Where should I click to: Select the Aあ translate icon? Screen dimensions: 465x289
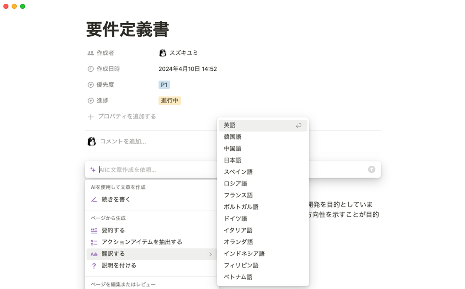click(x=94, y=254)
